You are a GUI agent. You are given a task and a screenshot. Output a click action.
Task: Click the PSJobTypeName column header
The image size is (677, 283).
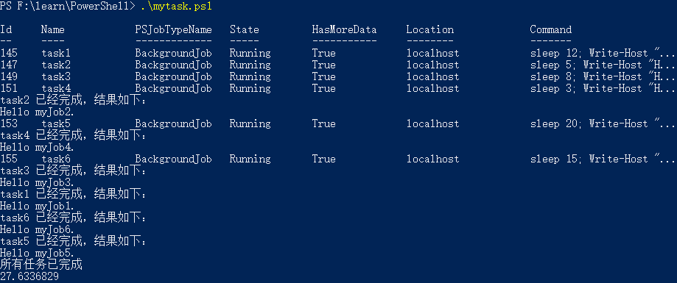174,29
